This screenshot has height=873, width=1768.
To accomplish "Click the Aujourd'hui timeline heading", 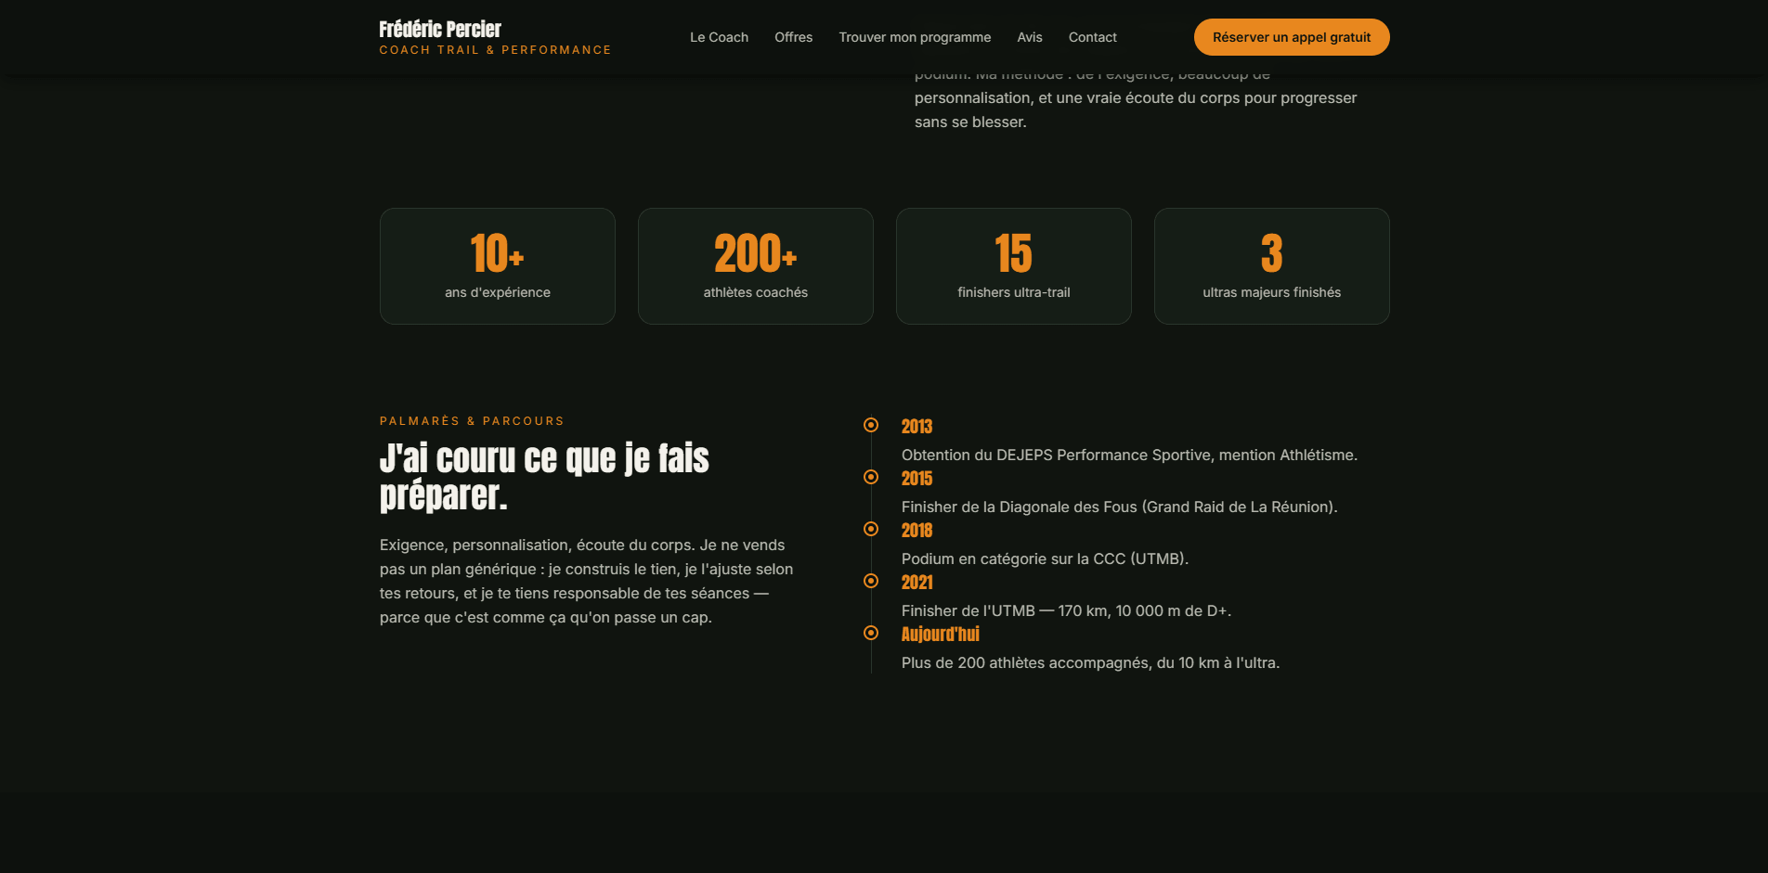I will [941, 635].
